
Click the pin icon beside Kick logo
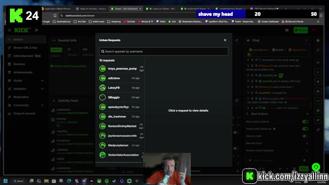coord(36,30)
